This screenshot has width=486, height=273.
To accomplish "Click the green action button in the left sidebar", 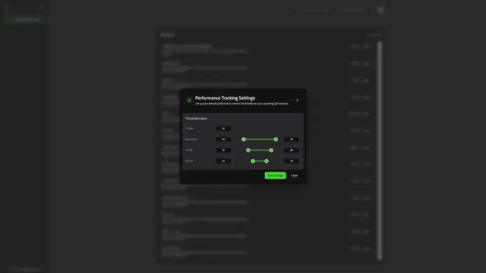I will pyautogui.click(x=24, y=18).
